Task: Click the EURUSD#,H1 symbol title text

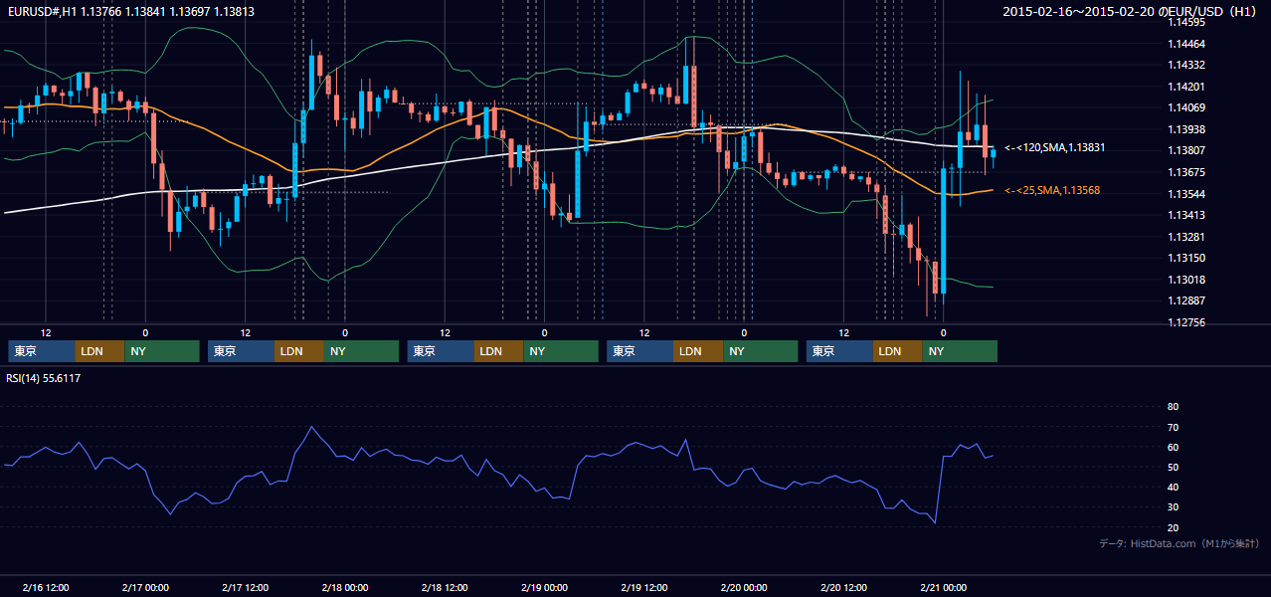Action: (41, 12)
